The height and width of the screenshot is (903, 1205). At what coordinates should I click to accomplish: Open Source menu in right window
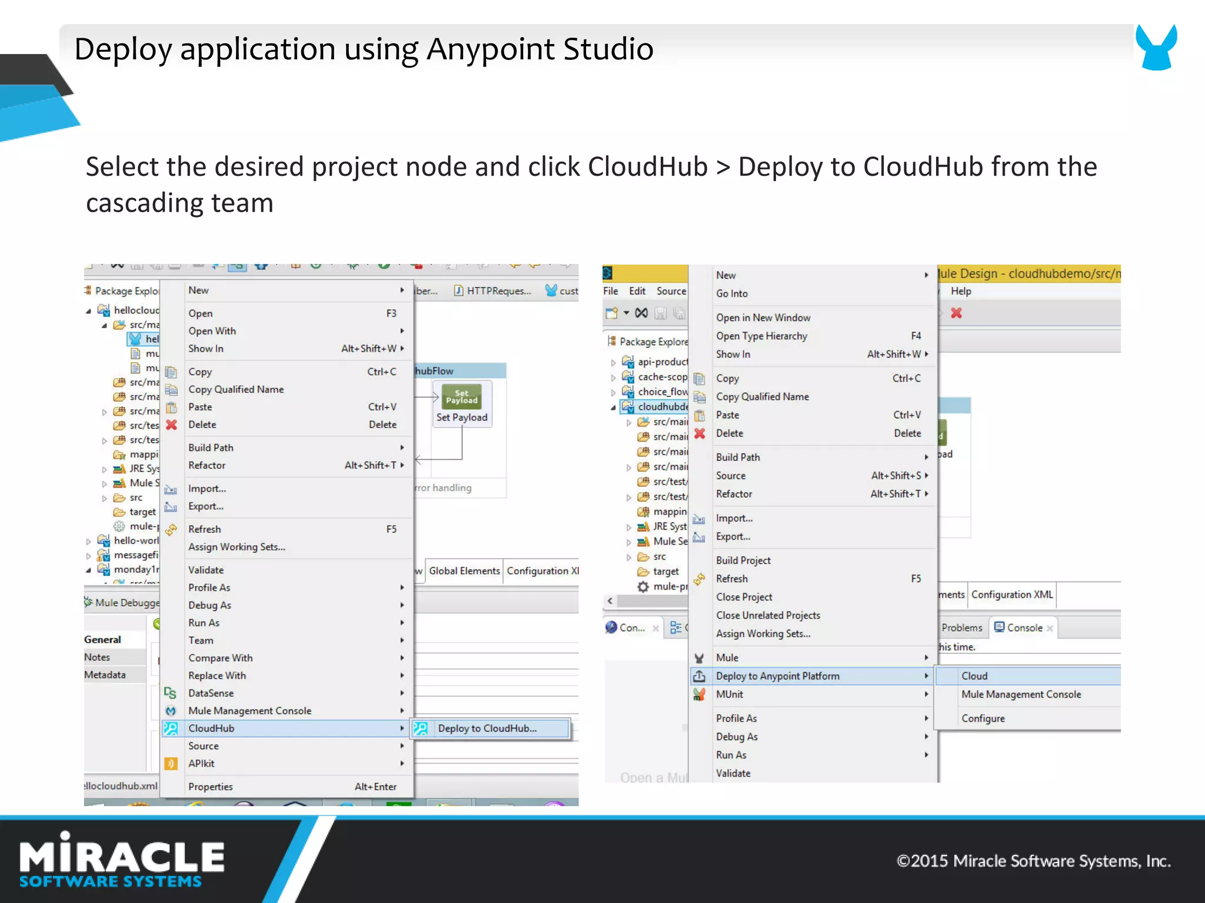click(671, 291)
